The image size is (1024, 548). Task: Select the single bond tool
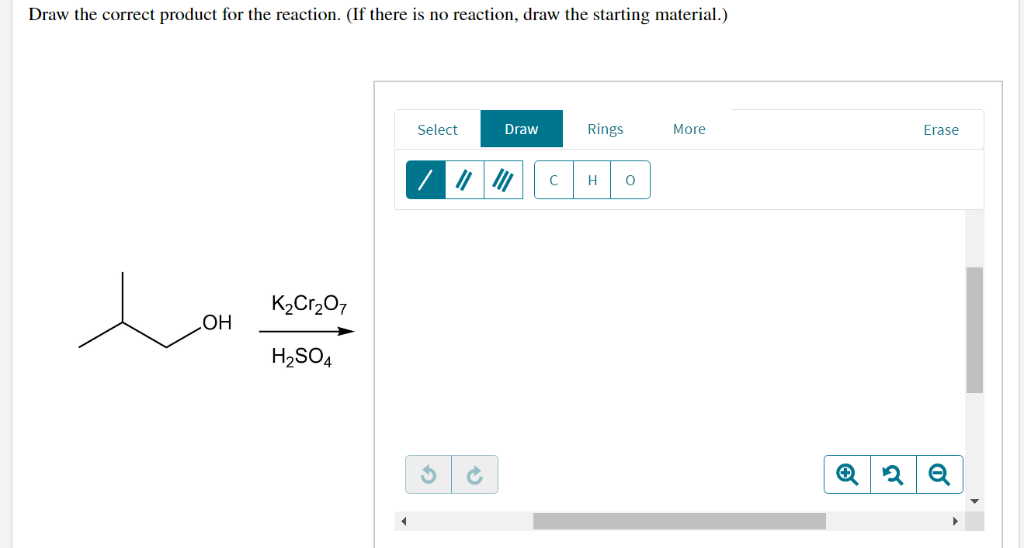click(x=425, y=179)
